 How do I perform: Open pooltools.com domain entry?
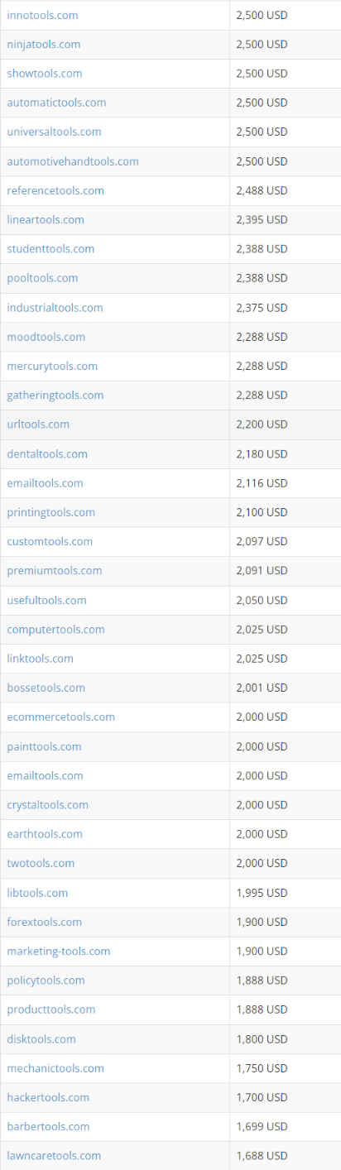pyautogui.click(x=42, y=278)
